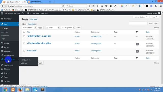The width and height of the screenshot is (163, 92).
Task: Click Firefox back navigation arrow
Action: 3,6
